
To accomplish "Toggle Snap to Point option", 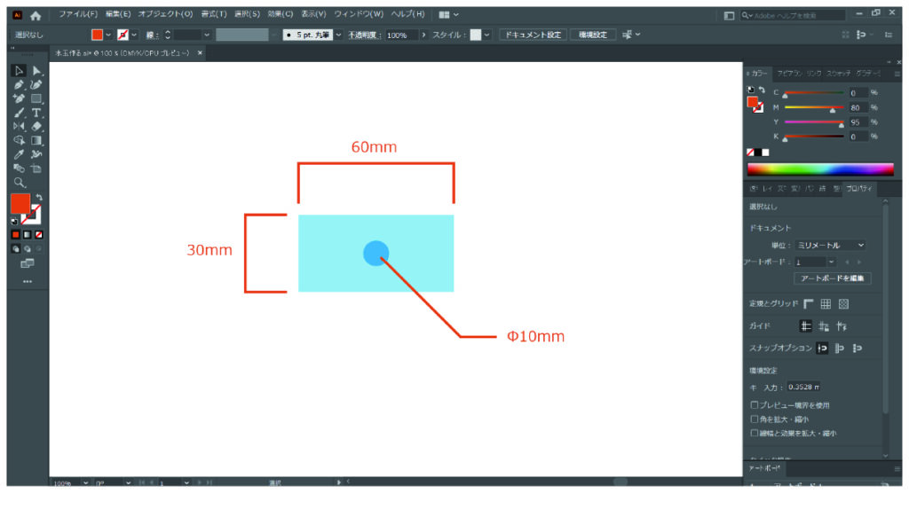I will tap(822, 348).
